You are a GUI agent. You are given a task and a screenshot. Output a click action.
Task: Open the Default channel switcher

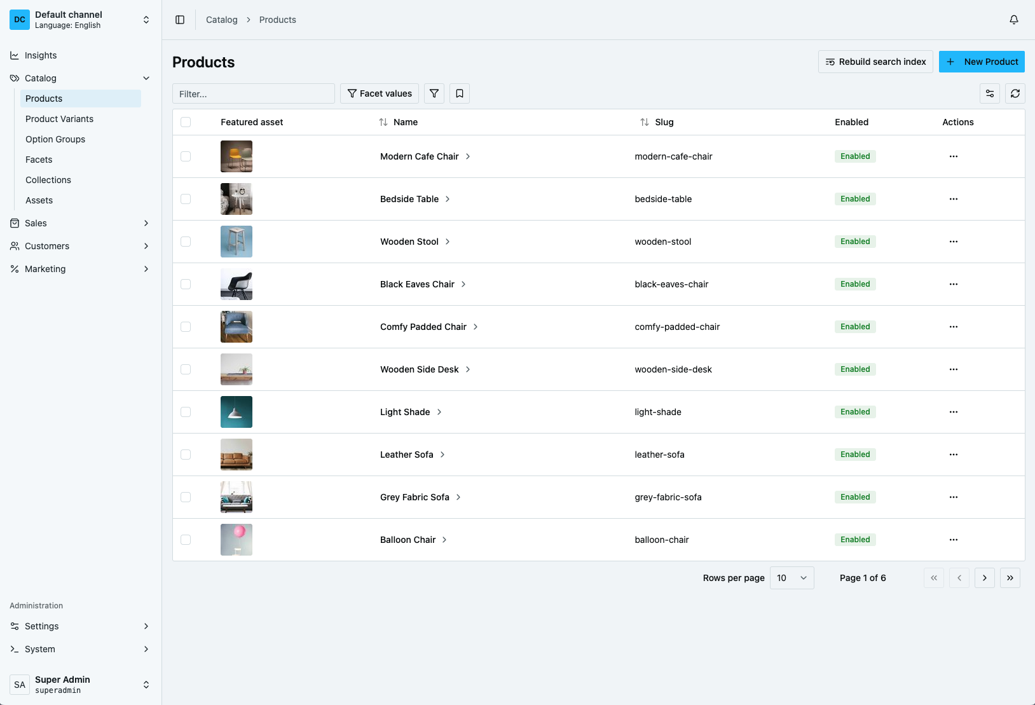tap(80, 20)
